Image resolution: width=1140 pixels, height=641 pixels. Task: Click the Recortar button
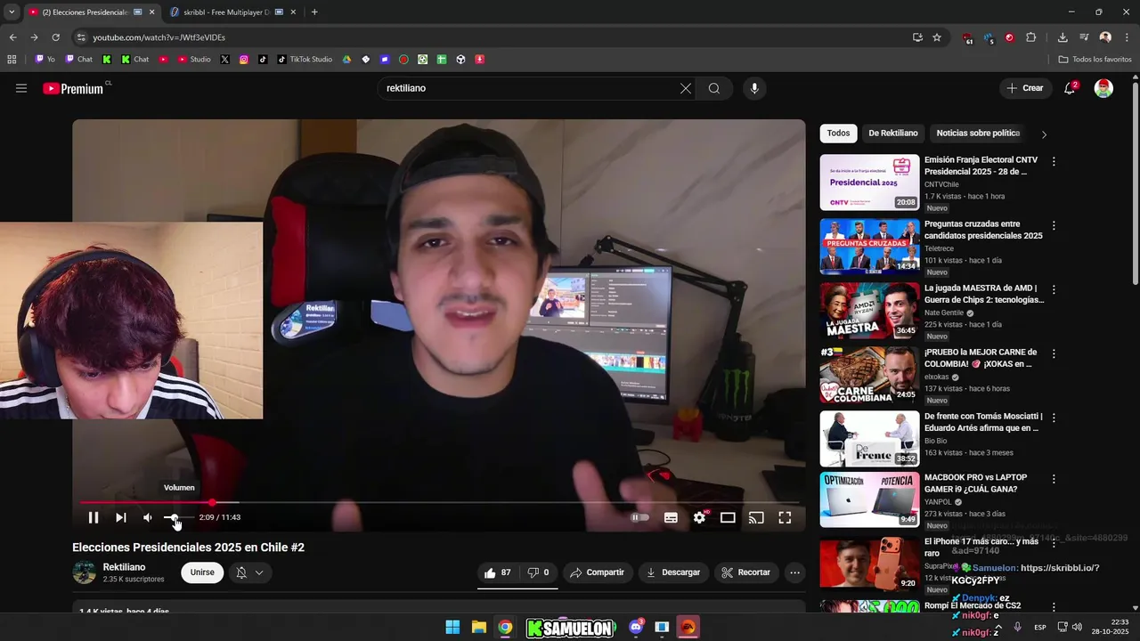click(746, 572)
